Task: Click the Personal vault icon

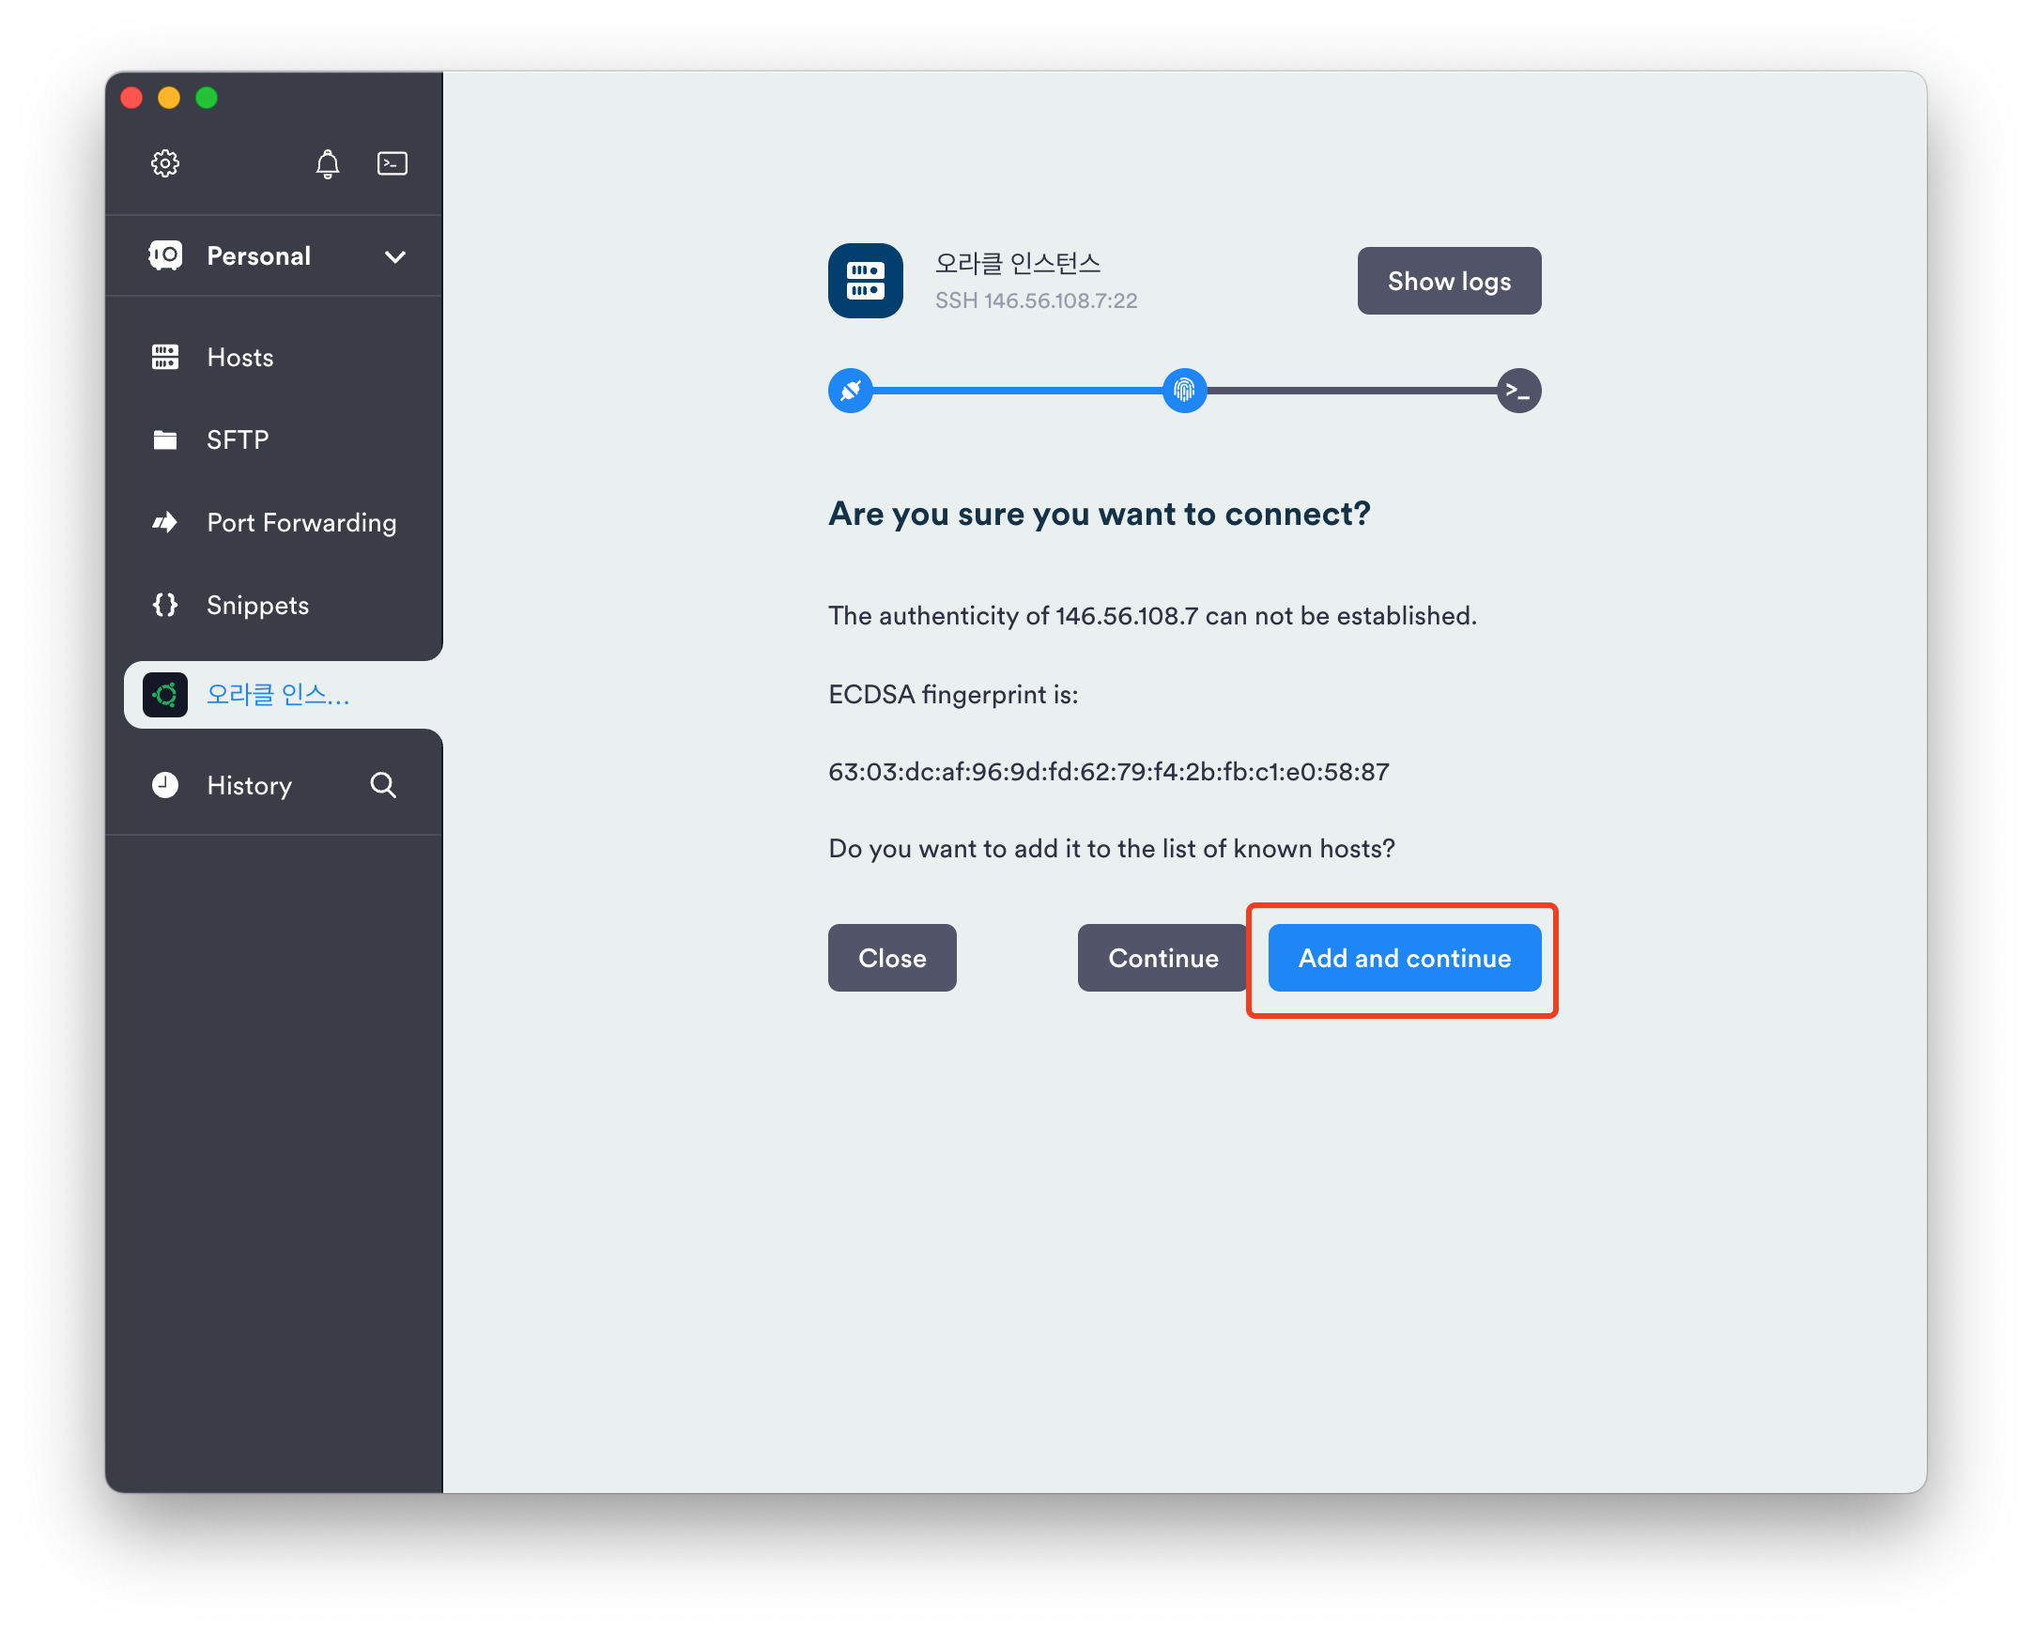Action: point(165,255)
